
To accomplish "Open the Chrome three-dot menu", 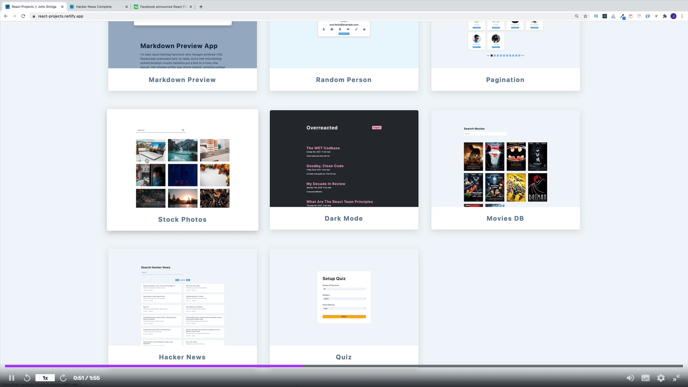I will [x=682, y=16].
